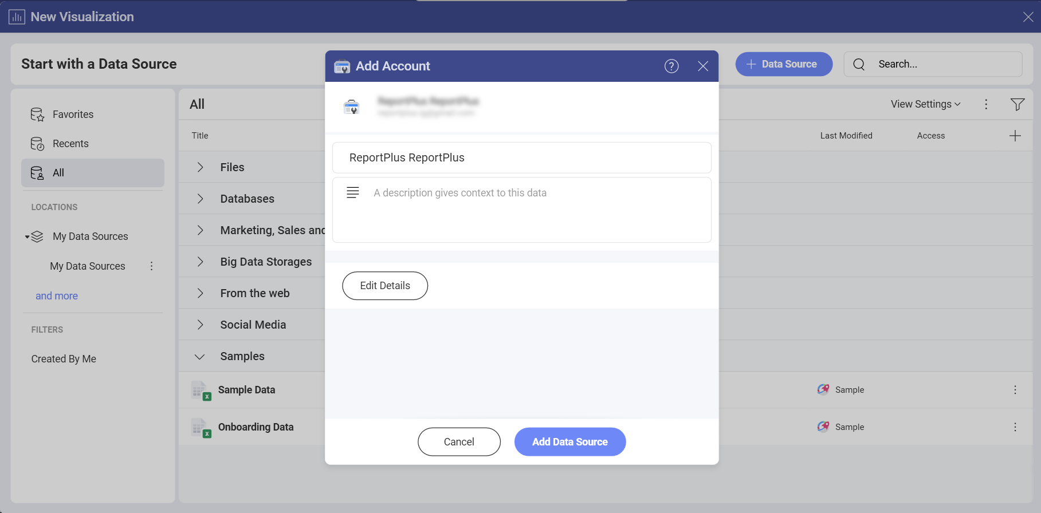The width and height of the screenshot is (1041, 513).
Task: Open the Sample Data row kebab menu
Action: pos(1015,390)
